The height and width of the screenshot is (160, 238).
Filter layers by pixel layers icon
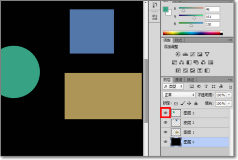[x=192, y=86]
